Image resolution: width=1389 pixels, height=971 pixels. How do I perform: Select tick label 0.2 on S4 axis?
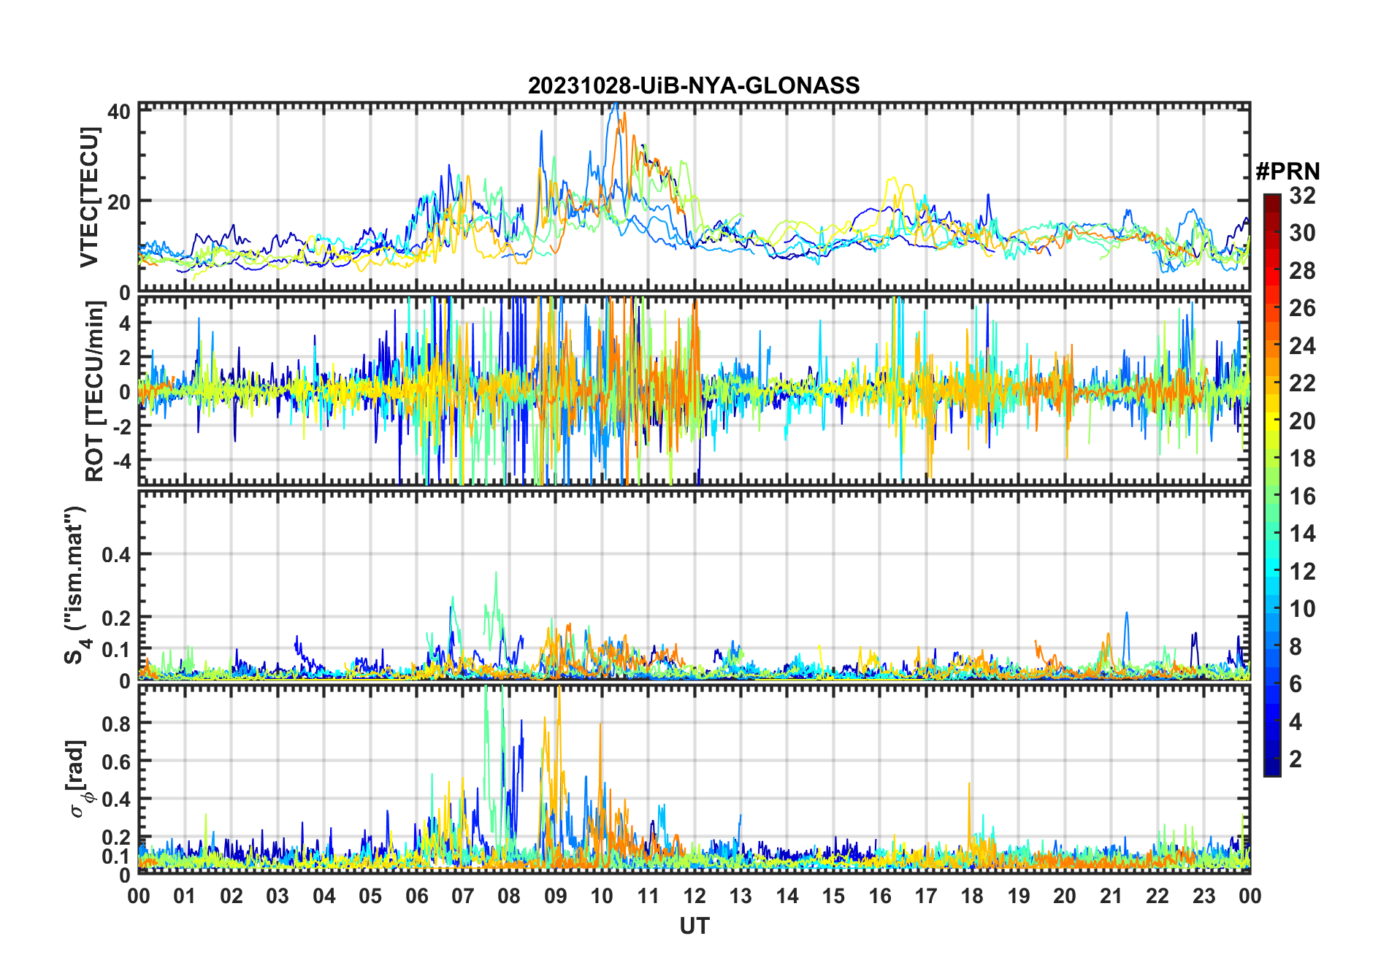(116, 618)
